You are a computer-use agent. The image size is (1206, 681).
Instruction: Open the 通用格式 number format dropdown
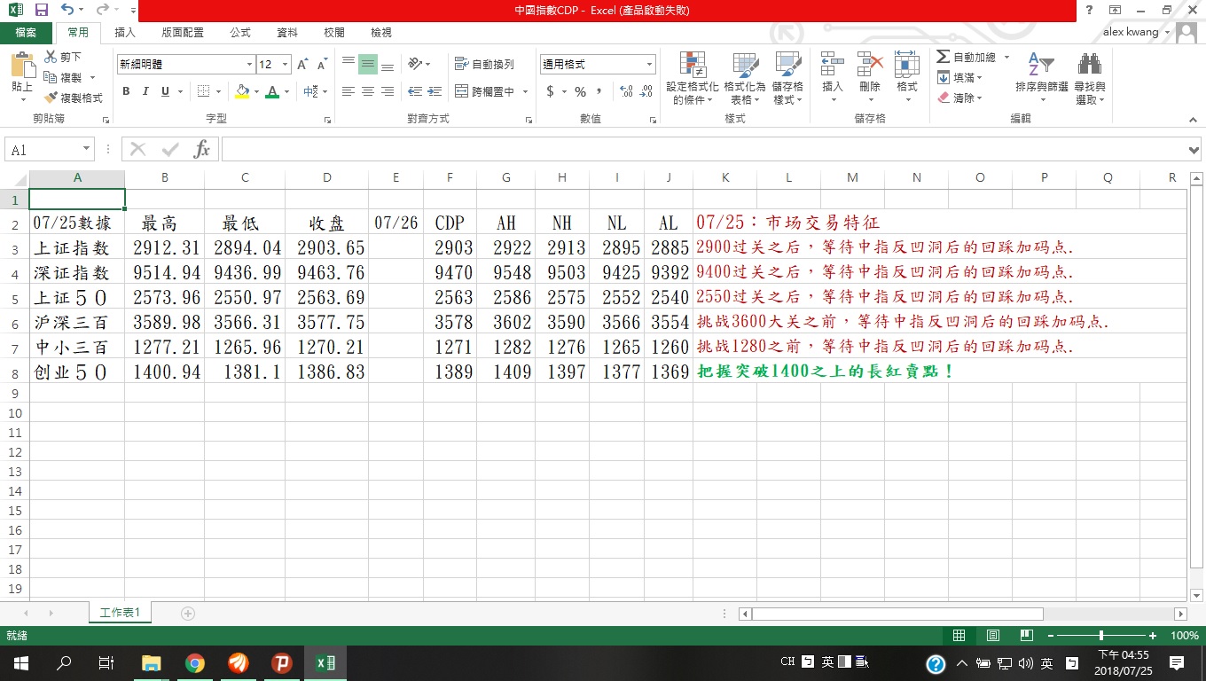[x=649, y=65]
